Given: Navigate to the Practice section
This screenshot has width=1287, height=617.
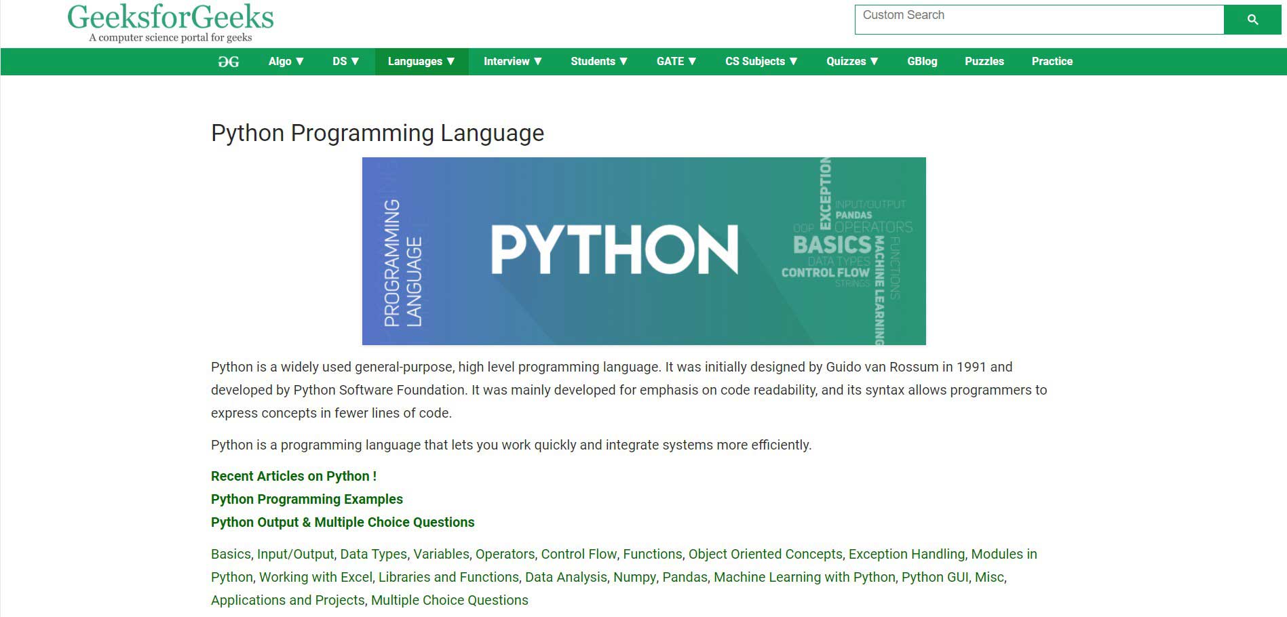Looking at the screenshot, I should [x=1052, y=62].
